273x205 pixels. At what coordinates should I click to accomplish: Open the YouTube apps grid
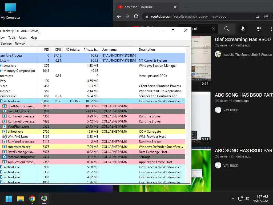pyautogui.click(x=259, y=29)
